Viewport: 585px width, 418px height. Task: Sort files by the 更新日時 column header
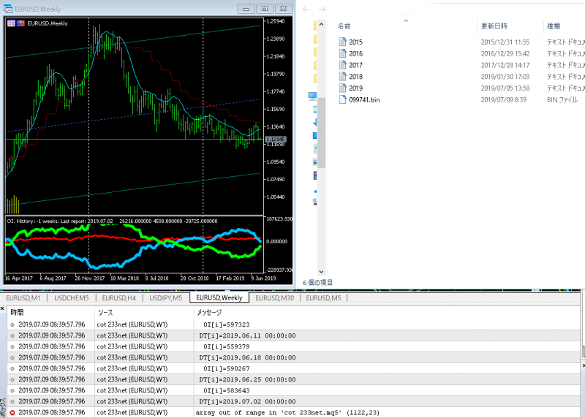coord(494,26)
